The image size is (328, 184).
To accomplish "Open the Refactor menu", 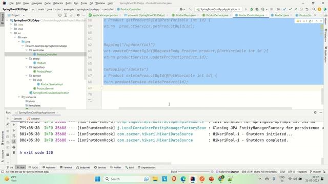I will pyautogui.click(x=58, y=3).
